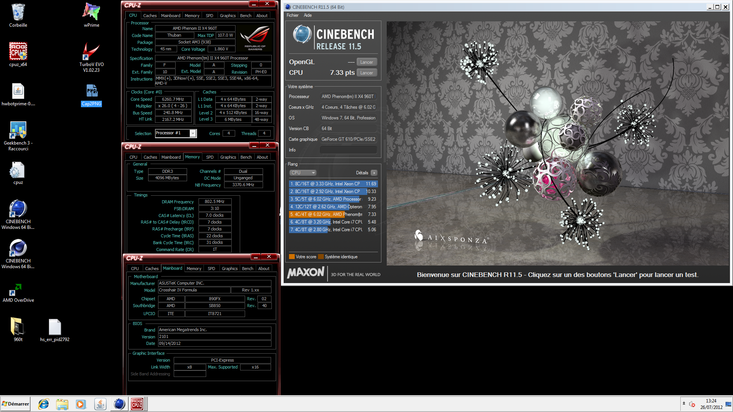Select ranking row 1 Intel Xeon 3.33 GHz
This screenshot has width=733, height=412.
coord(333,184)
